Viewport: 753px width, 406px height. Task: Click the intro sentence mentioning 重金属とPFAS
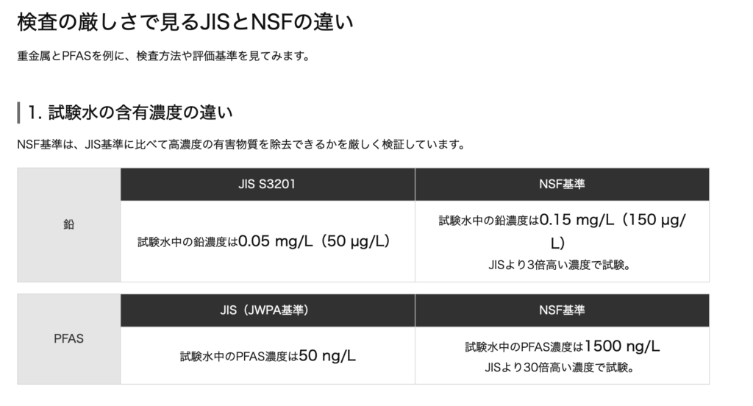pyautogui.click(x=162, y=57)
